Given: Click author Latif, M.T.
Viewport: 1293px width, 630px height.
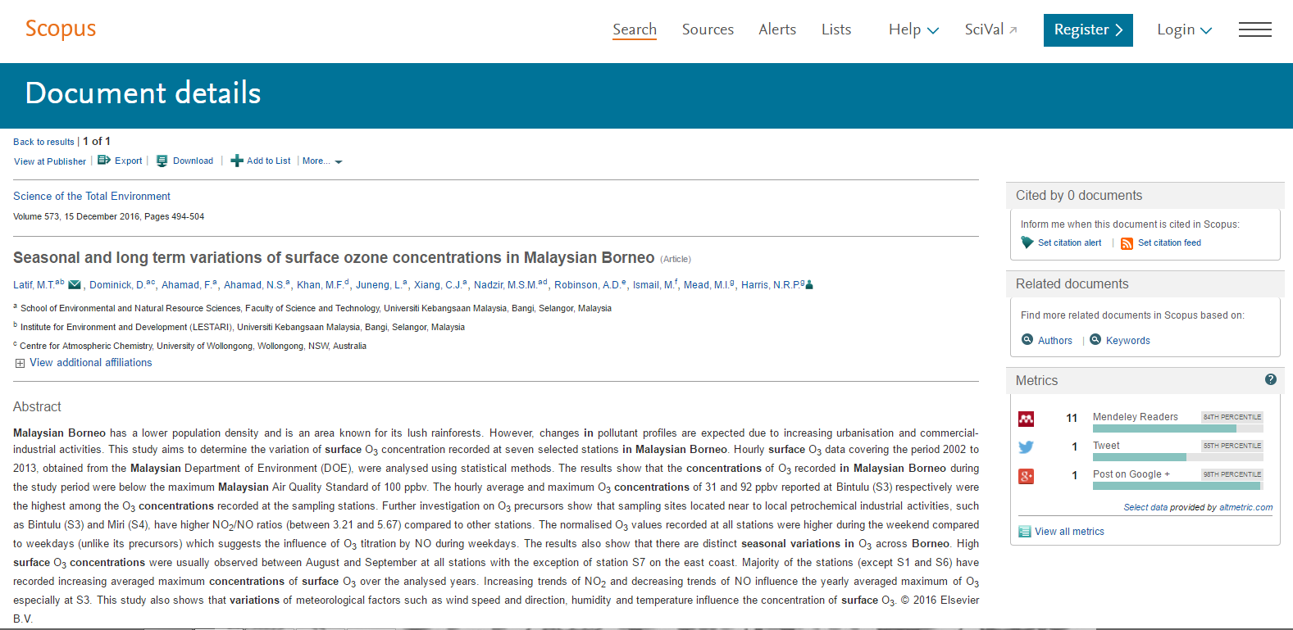Looking at the screenshot, I should point(34,285).
